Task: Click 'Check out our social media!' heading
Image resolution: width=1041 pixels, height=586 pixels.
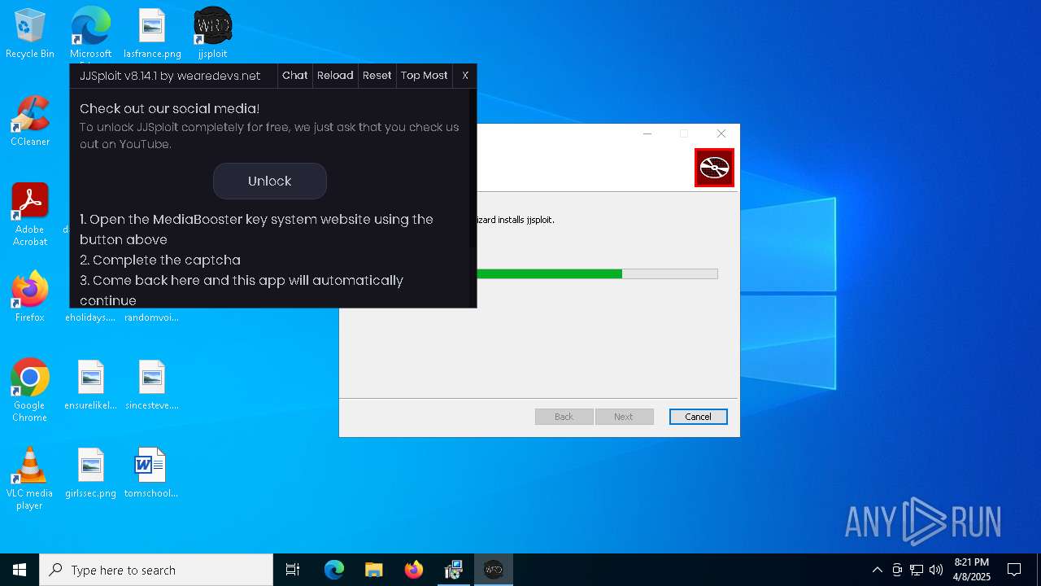Action: pos(170,108)
